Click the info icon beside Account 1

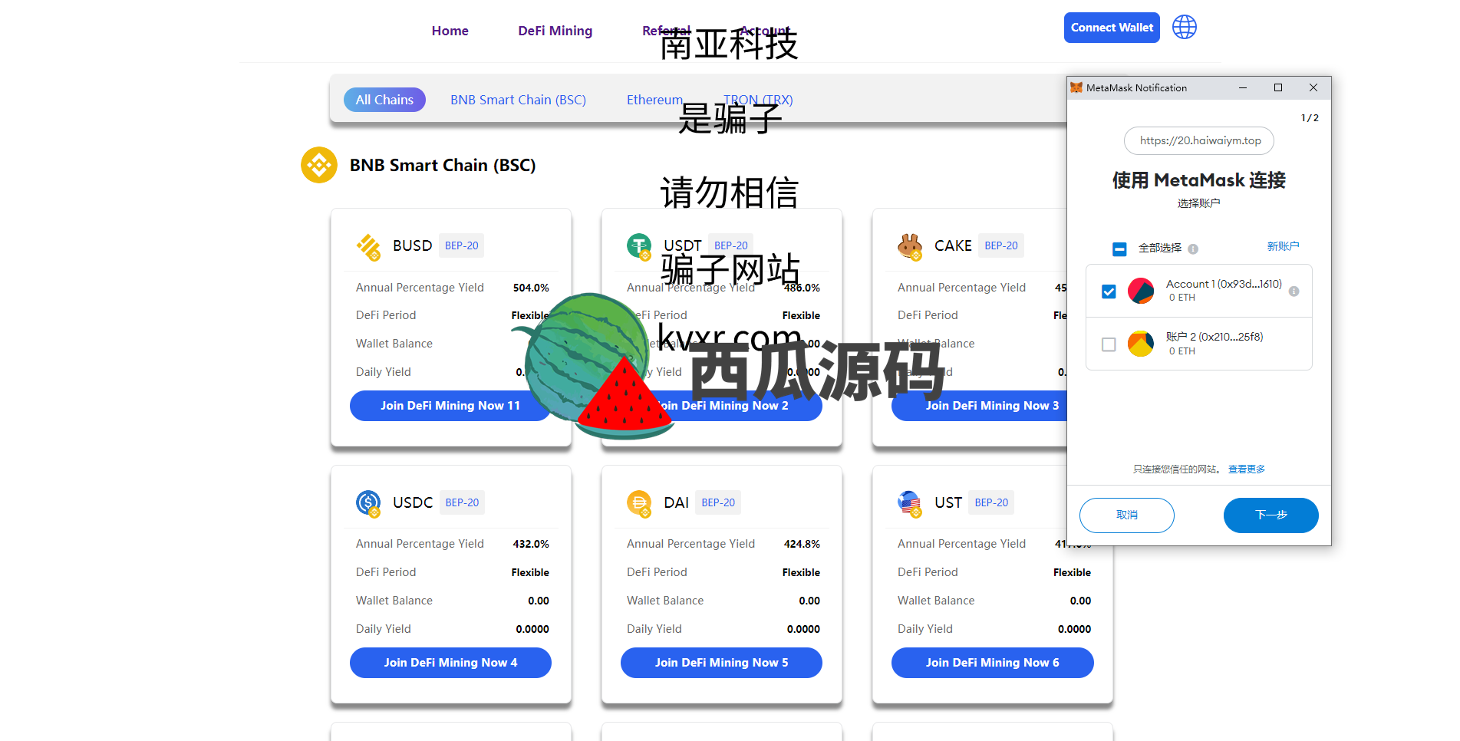(1294, 291)
